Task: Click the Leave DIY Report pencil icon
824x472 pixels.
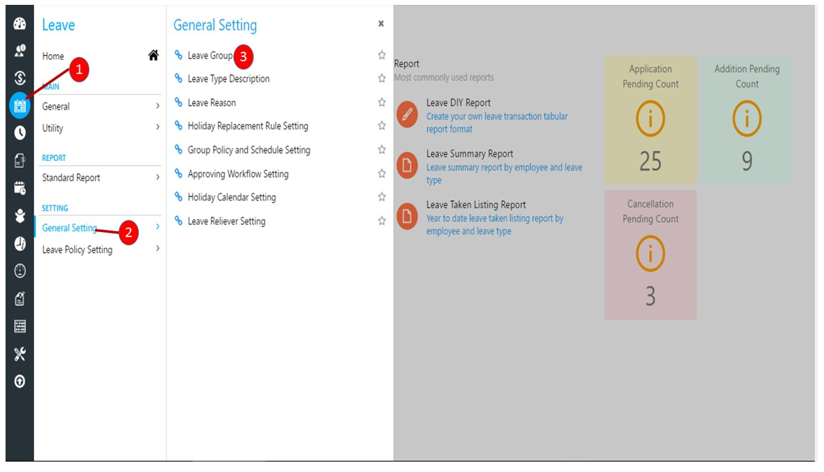Action: click(x=407, y=114)
